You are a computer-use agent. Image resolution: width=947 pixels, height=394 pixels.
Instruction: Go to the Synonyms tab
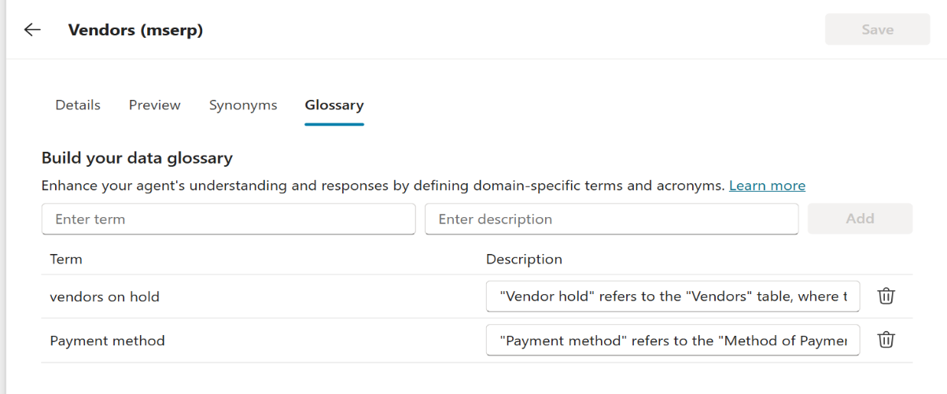(243, 105)
